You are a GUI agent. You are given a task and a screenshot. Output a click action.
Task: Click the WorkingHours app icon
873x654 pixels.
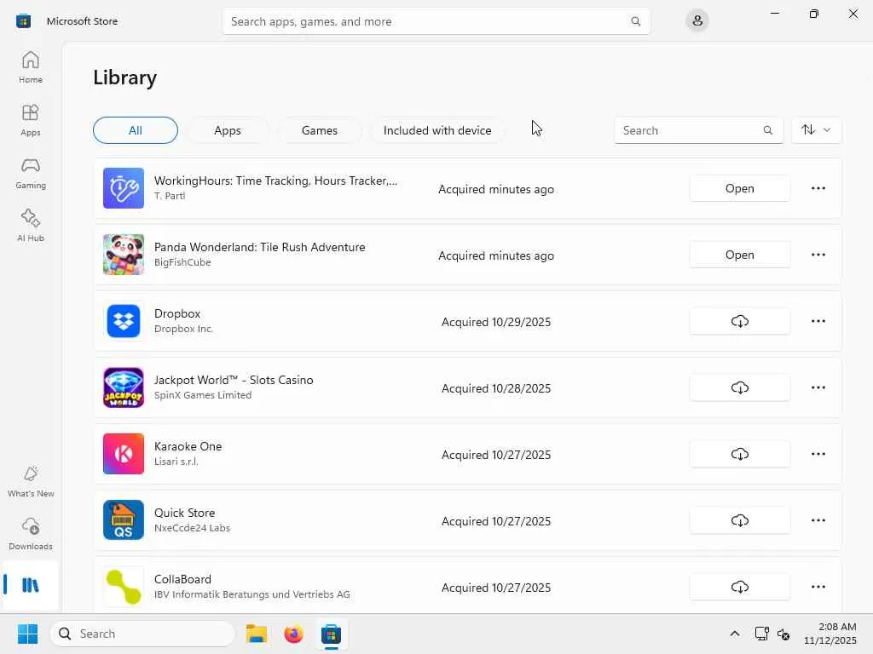coord(124,188)
